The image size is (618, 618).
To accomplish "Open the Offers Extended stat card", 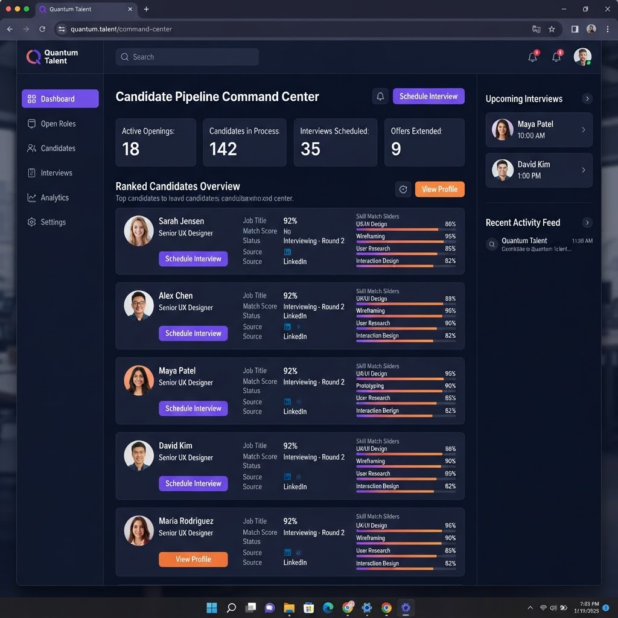I will click(x=424, y=142).
